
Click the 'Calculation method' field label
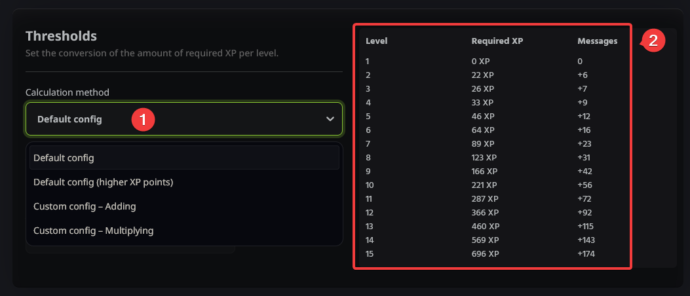(67, 92)
